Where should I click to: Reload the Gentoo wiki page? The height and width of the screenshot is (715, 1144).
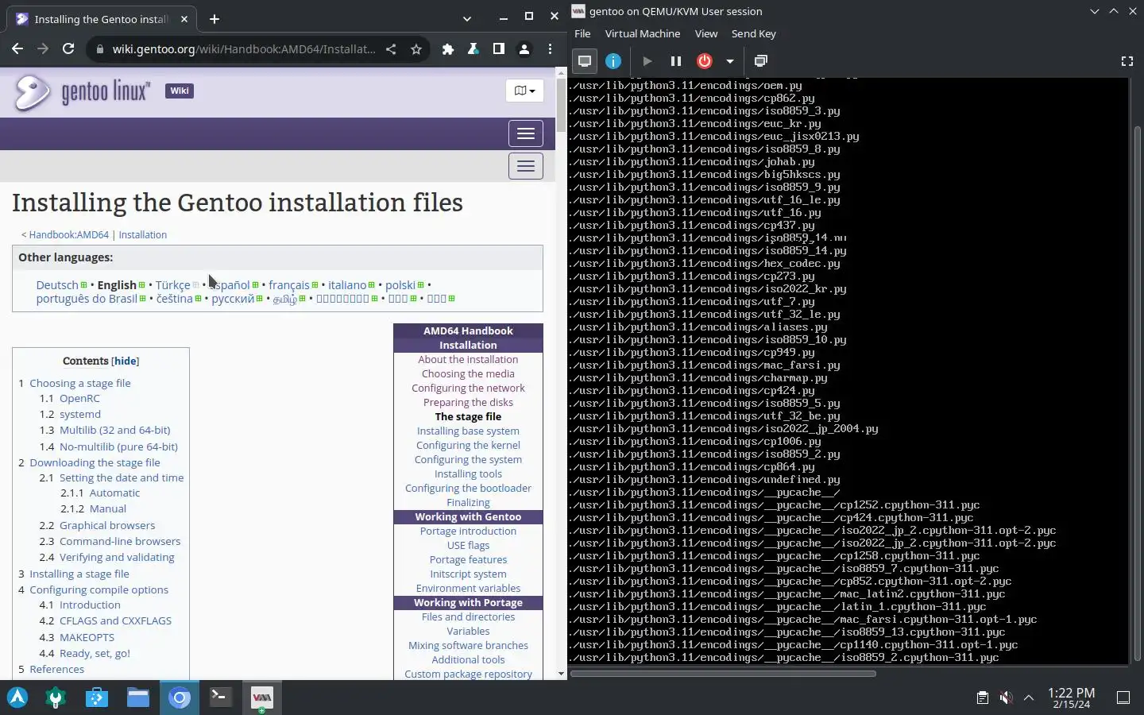pos(68,49)
